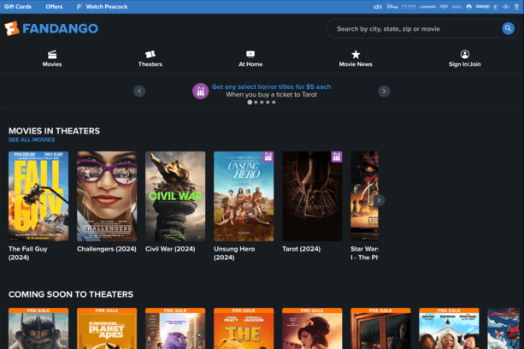Click the Movies nav label

pos(52,64)
